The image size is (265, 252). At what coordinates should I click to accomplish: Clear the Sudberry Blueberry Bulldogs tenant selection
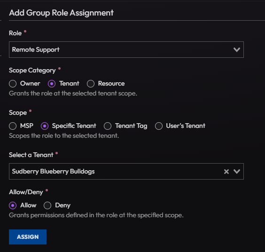pyautogui.click(x=226, y=172)
